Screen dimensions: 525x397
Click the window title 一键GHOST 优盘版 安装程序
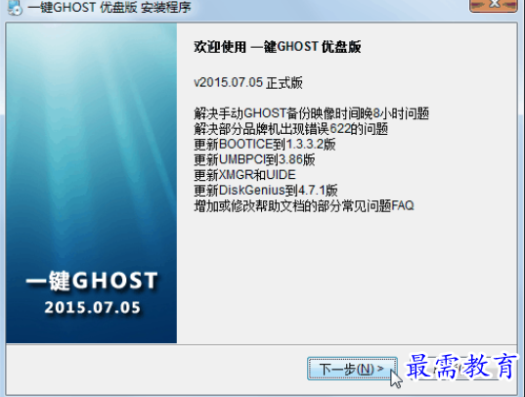(109, 7)
